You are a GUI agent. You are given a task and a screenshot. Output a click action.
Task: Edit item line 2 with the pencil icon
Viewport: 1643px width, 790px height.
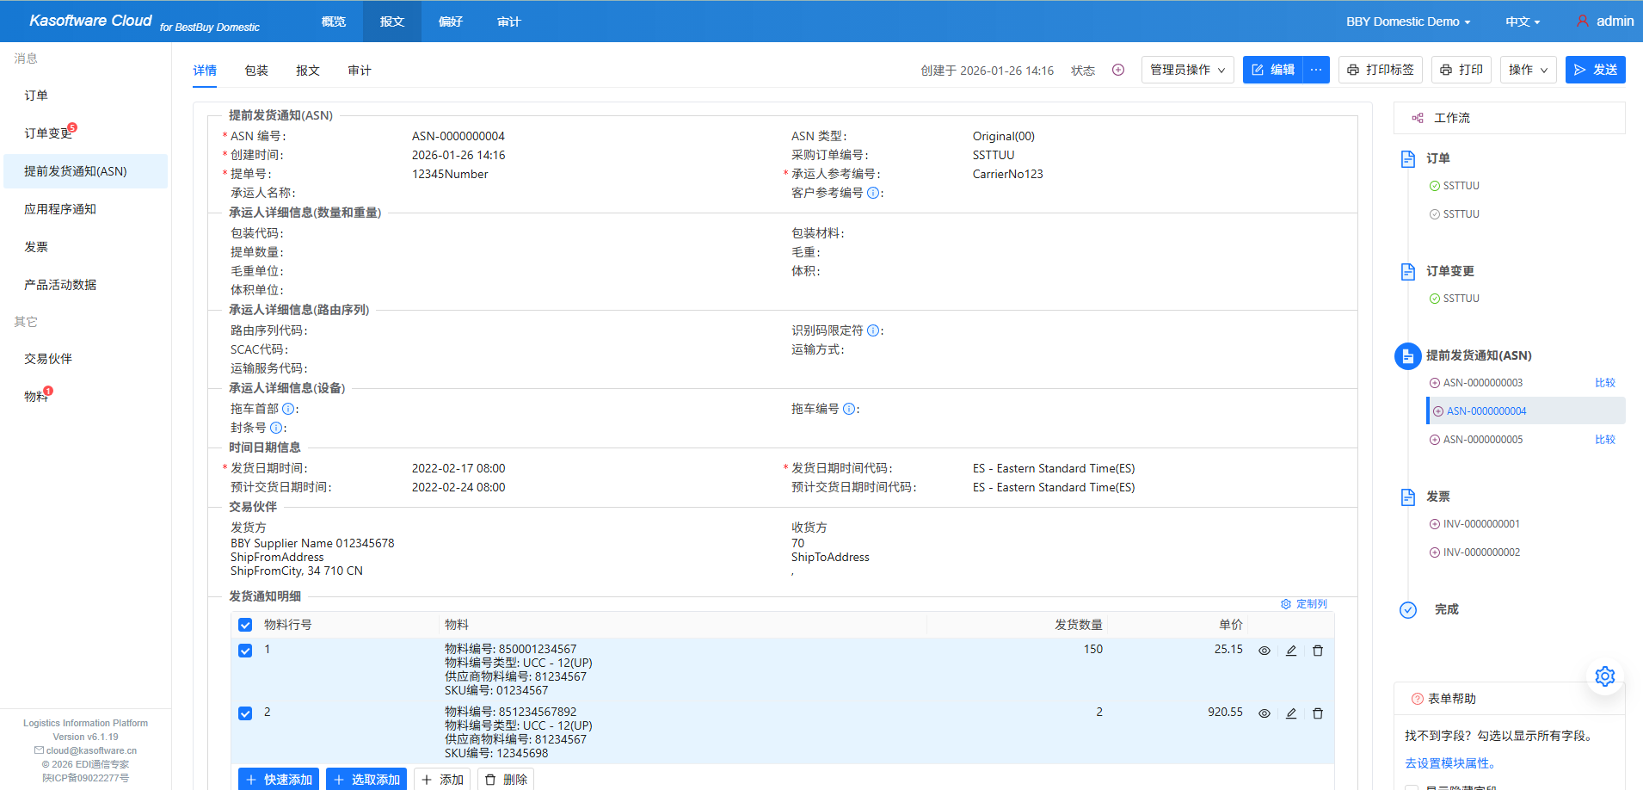(1290, 713)
